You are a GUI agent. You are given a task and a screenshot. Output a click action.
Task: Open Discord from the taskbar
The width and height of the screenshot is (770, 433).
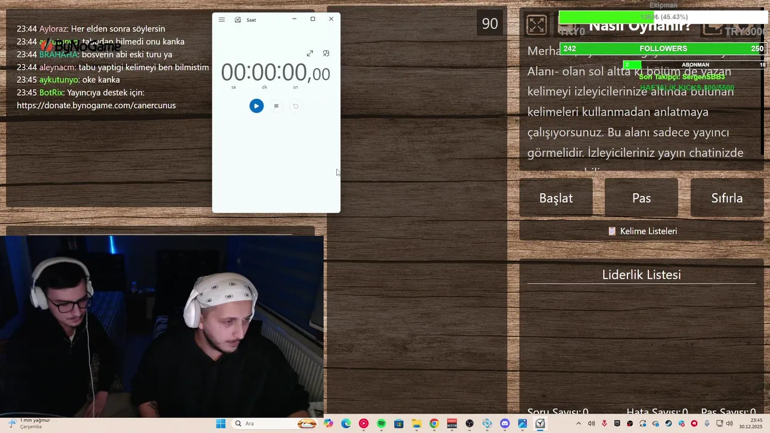[x=505, y=424]
